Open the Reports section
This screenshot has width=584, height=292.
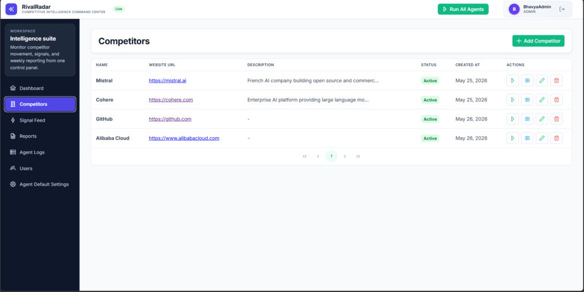point(40,136)
